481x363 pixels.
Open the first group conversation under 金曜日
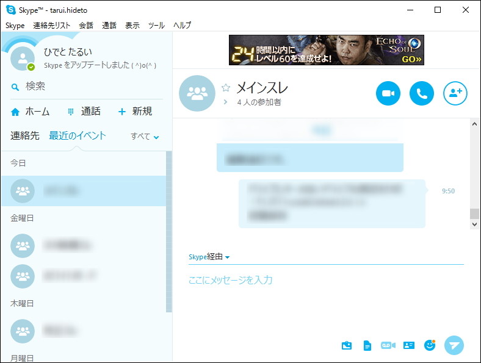84,246
